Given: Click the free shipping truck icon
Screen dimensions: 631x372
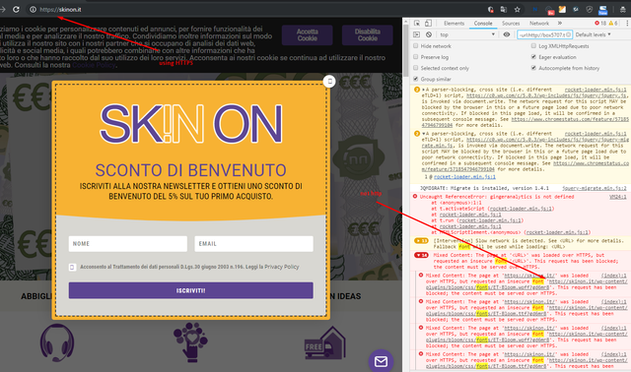Looking at the screenshot, I should tap(325, 342).
